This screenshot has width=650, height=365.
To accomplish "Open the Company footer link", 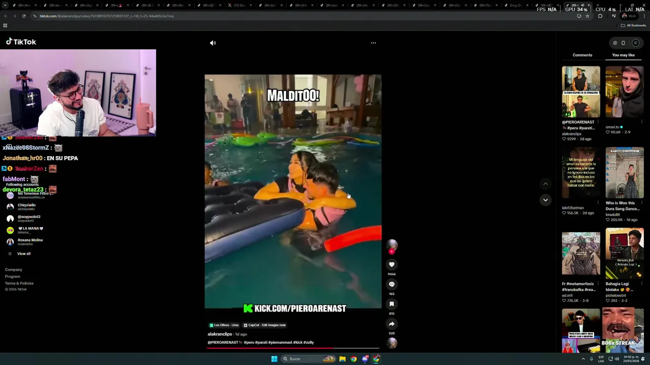I will (x=13, y=270).
